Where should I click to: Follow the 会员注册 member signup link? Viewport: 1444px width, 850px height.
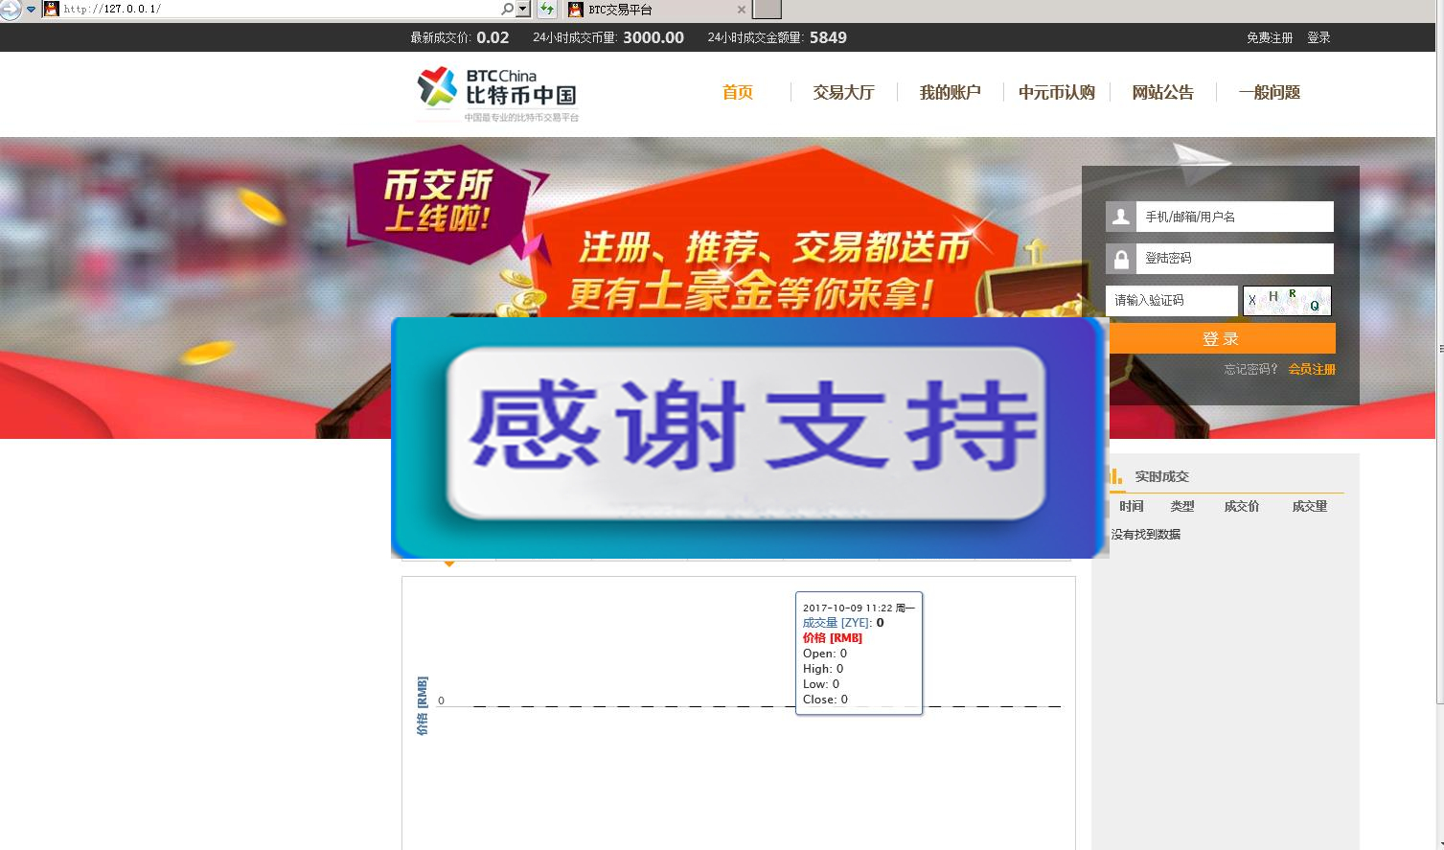pyautogui.click(x=1312, y=369)
